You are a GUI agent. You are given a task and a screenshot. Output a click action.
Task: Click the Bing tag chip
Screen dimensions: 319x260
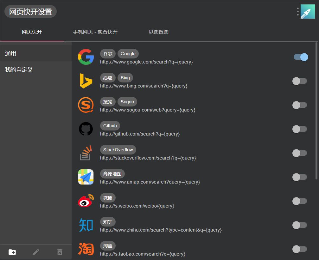pos(125,77)
